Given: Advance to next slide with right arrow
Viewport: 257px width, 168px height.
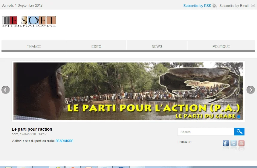Looking at the screenshot, I should pos(250,90).
